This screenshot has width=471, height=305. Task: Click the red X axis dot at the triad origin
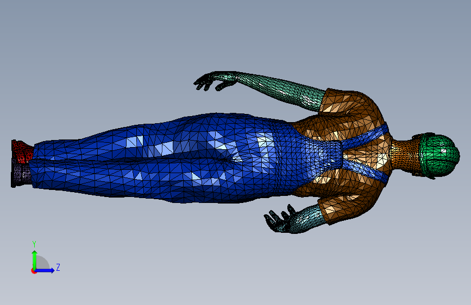[x=34, y=271]
